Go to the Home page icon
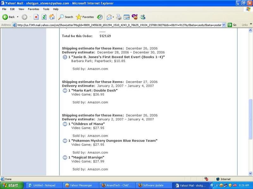 (52, 17)
